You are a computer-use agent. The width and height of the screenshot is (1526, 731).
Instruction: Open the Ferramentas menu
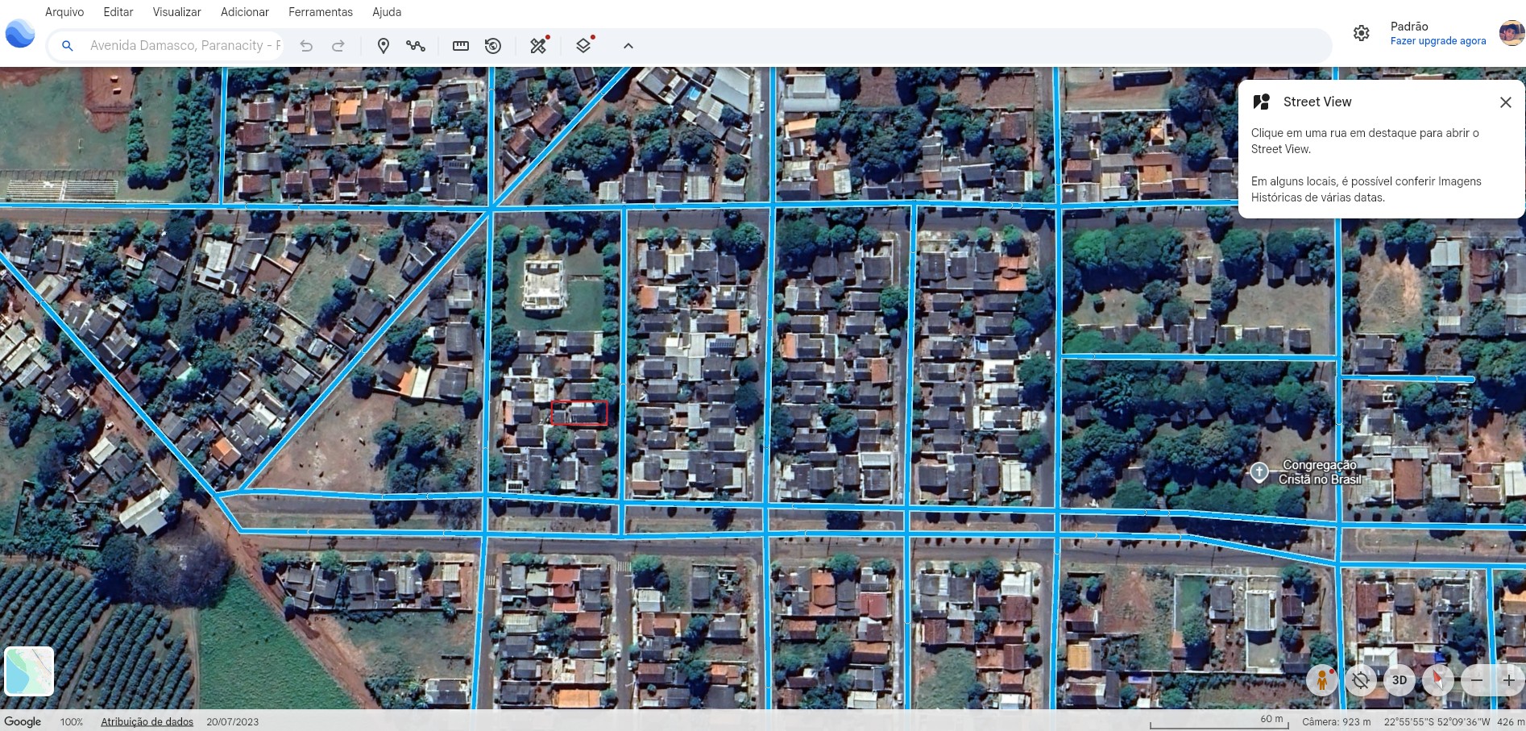pyautogui.click(x=321, y=12)
